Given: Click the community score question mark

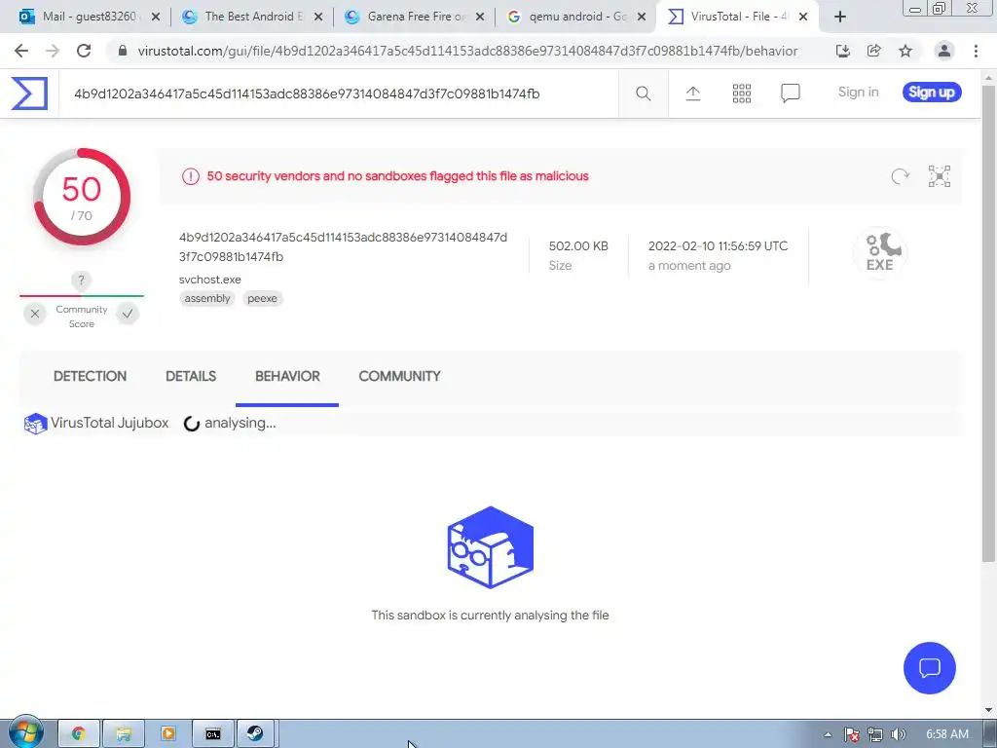Looking at the screenshot, I should 81,280.
